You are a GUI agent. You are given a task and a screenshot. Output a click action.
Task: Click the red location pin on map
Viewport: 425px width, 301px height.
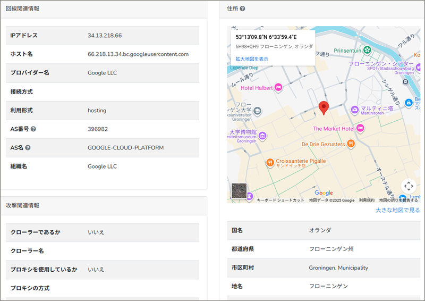pos(324,107)
